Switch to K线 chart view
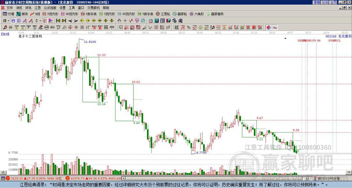352x188 pixels. pos(35,14)
